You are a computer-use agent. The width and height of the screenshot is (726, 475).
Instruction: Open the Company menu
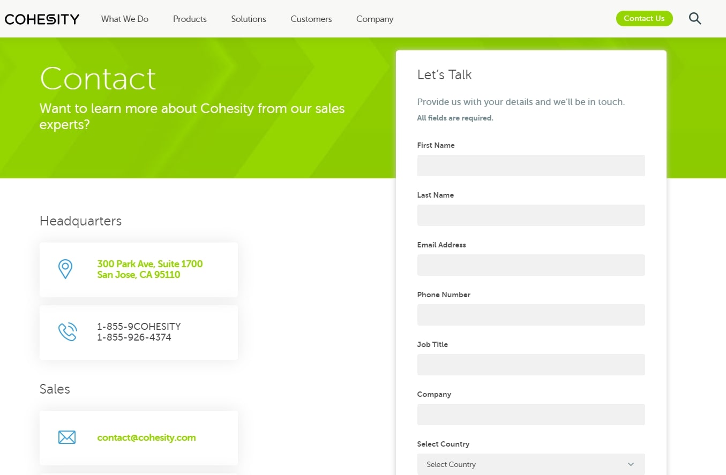375,19
